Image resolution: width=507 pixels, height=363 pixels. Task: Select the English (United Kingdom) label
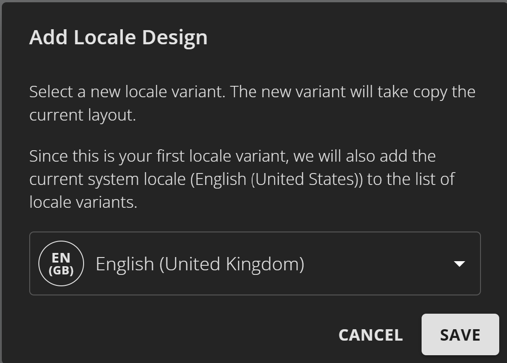200,264
